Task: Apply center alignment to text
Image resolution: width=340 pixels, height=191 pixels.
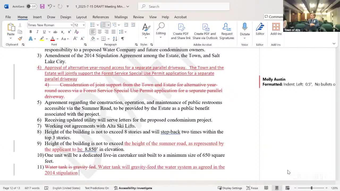Action: 100,32
